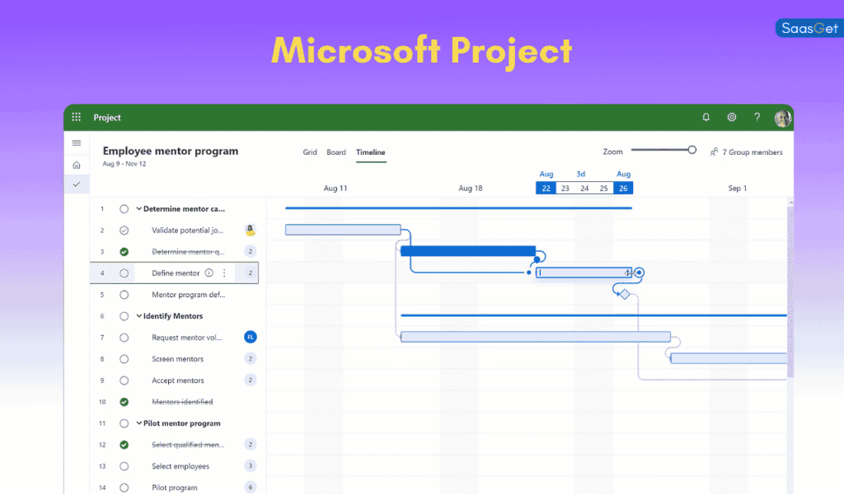This screenshot has width=844, height=494.
Task: Click the dependency handle after Define mentor bar
Action: [x=639, y=273]
